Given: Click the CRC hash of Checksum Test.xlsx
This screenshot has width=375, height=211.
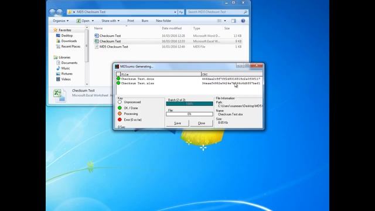Looking at the screenshot, I should coord(231,83).
